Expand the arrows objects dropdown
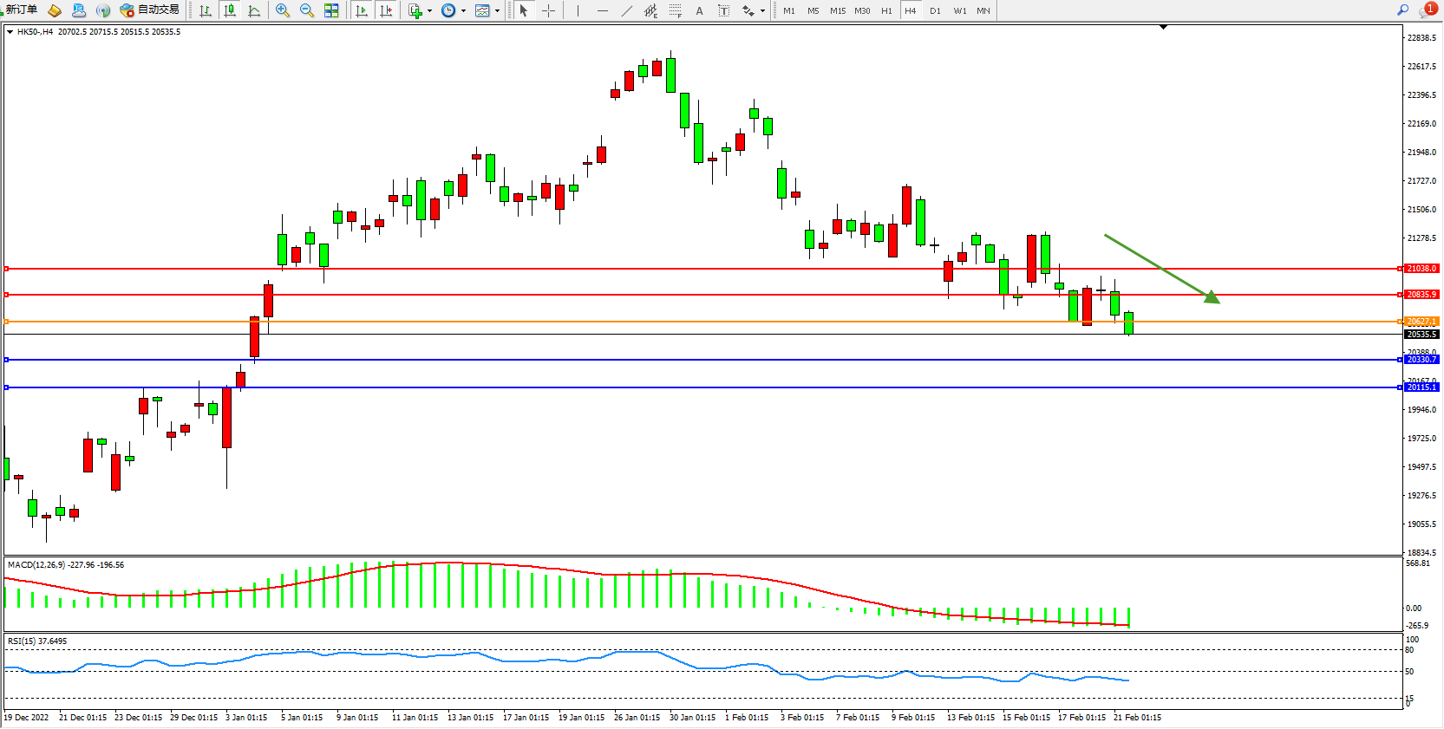This screenshot has width=1444, height=729. pos(762,11)
